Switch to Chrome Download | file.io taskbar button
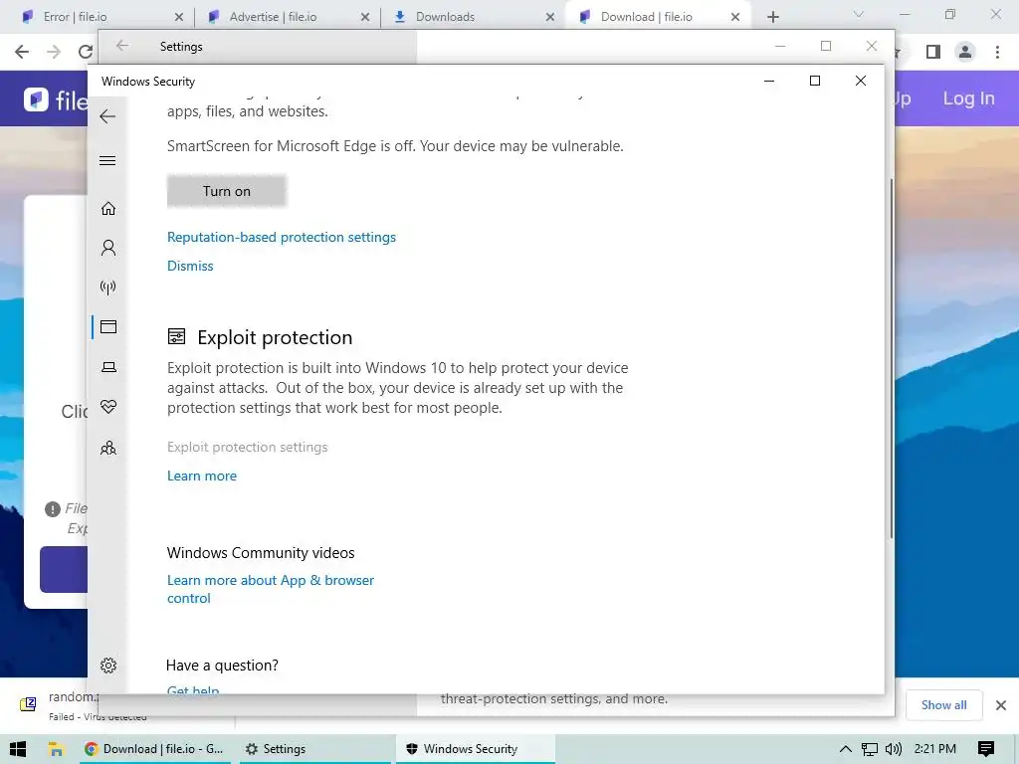The image size is (1019, 764). [x=154, y=749]
